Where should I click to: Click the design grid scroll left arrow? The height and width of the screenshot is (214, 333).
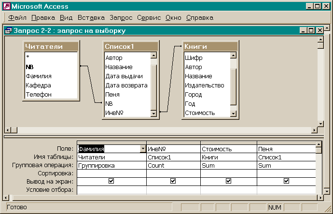coord(6,198)
